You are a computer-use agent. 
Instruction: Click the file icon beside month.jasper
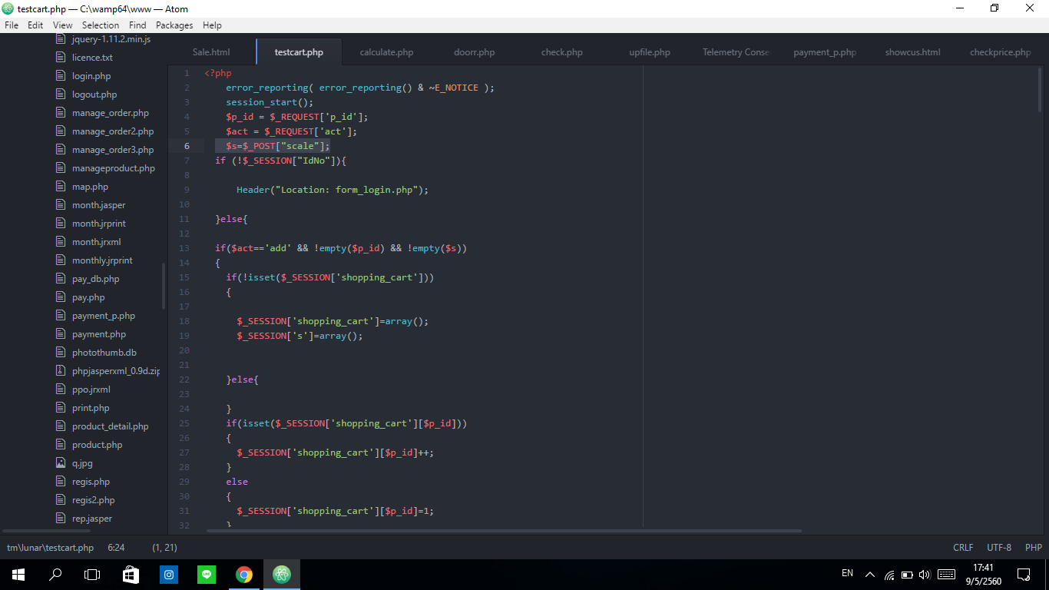61,205
